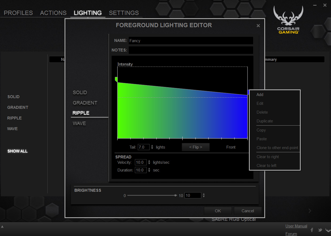Screen dimensions: 331x236
Task: Select Wave effect in the editor
Action: point(79,123)
